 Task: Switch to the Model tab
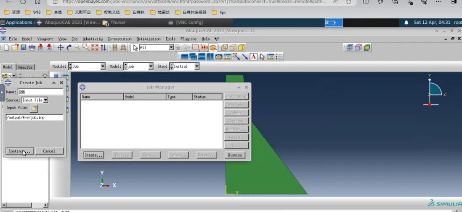[x=8, y=67]
